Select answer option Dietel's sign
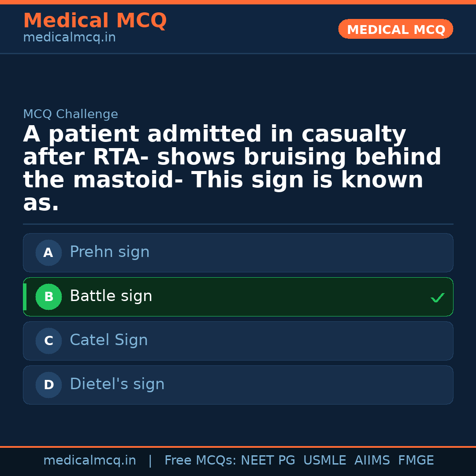476x476 pixels. point(238,385)
